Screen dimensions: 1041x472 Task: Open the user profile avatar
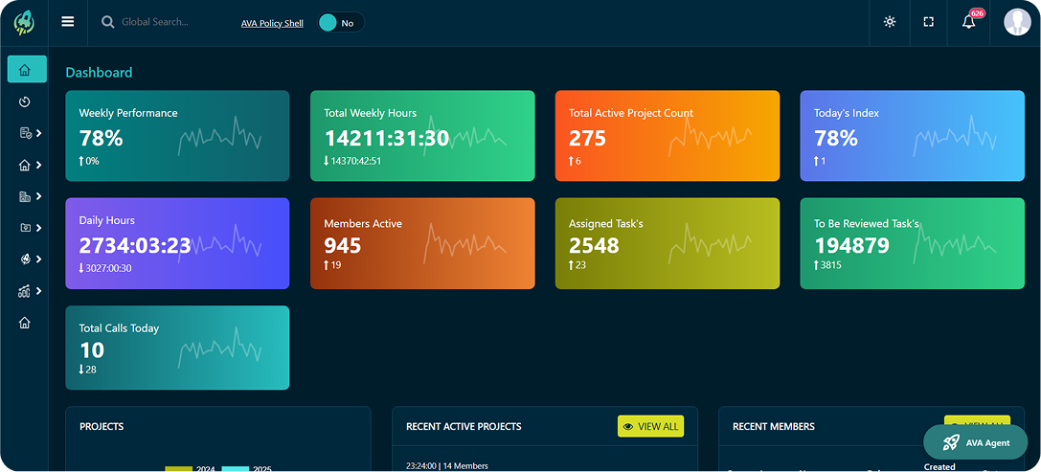[x=1017, y=22]
